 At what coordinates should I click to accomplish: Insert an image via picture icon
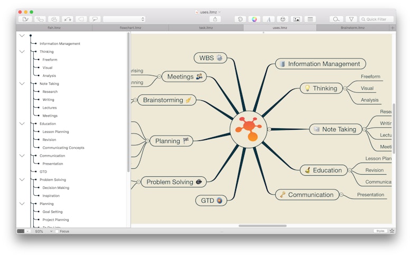[x=297, y=19]
